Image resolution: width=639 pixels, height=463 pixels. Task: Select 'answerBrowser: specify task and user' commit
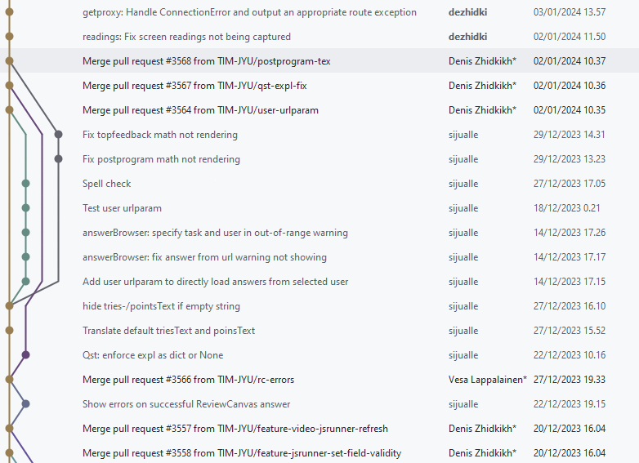click(x=215, y=233)
